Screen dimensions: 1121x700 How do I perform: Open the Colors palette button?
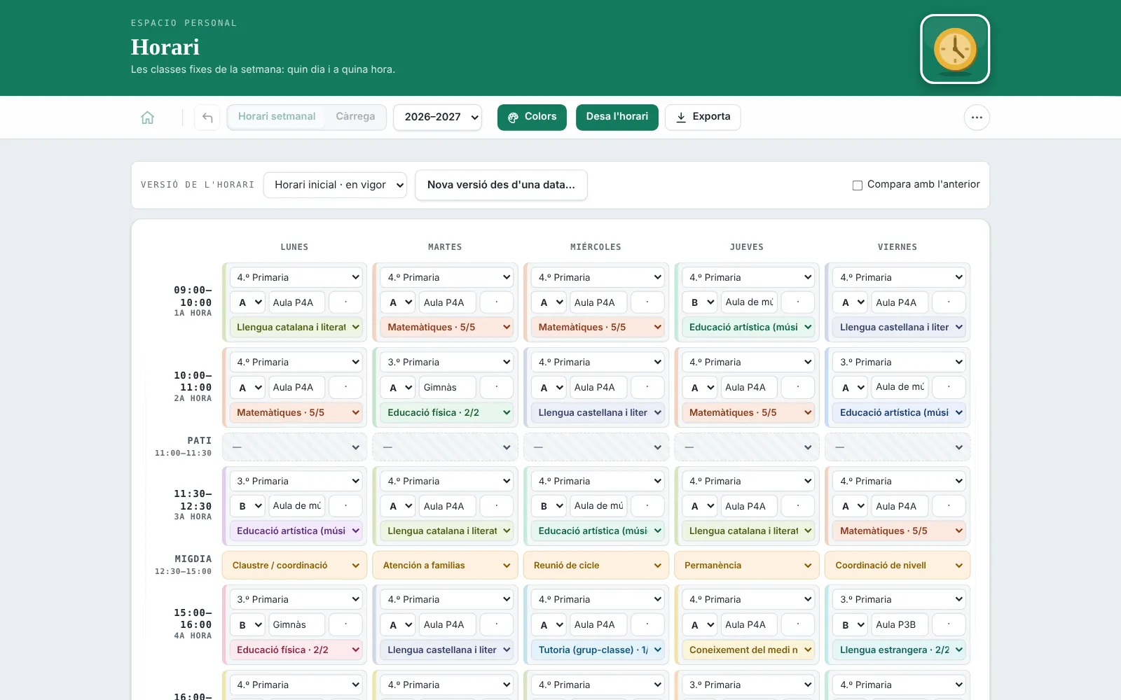(x=532, y=117)
